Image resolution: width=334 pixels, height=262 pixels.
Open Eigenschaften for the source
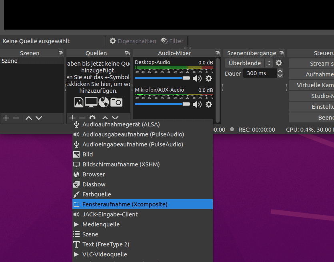click(133, 41)
